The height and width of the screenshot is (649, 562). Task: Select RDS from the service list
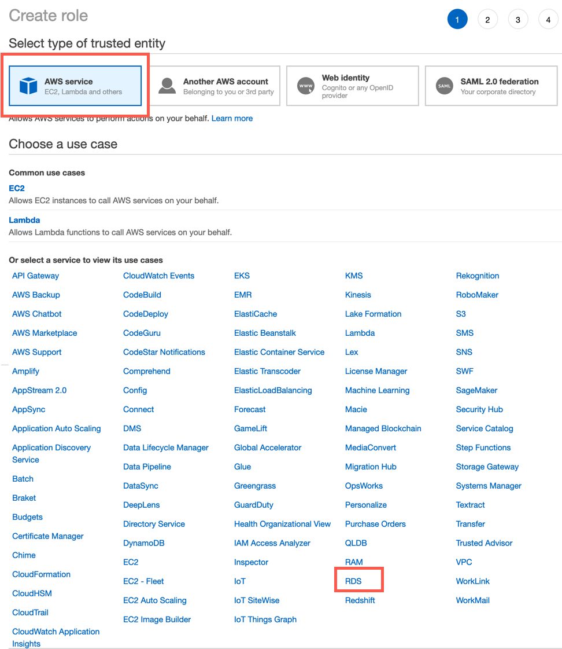click(353, 581)
